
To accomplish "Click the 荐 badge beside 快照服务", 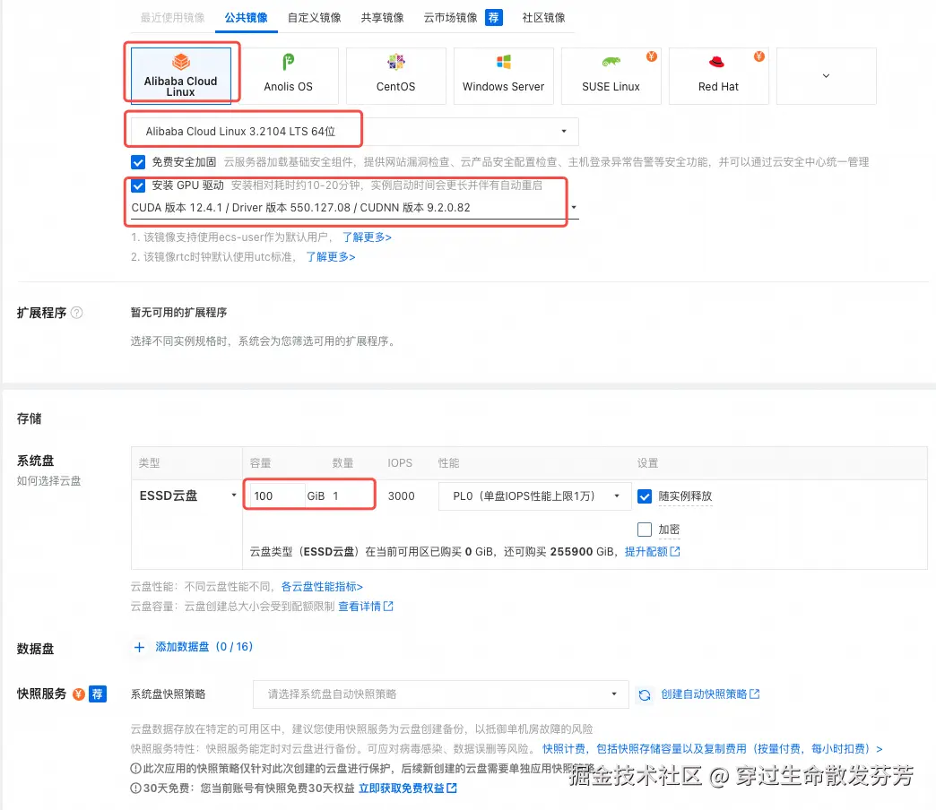I will click(98, 694).
